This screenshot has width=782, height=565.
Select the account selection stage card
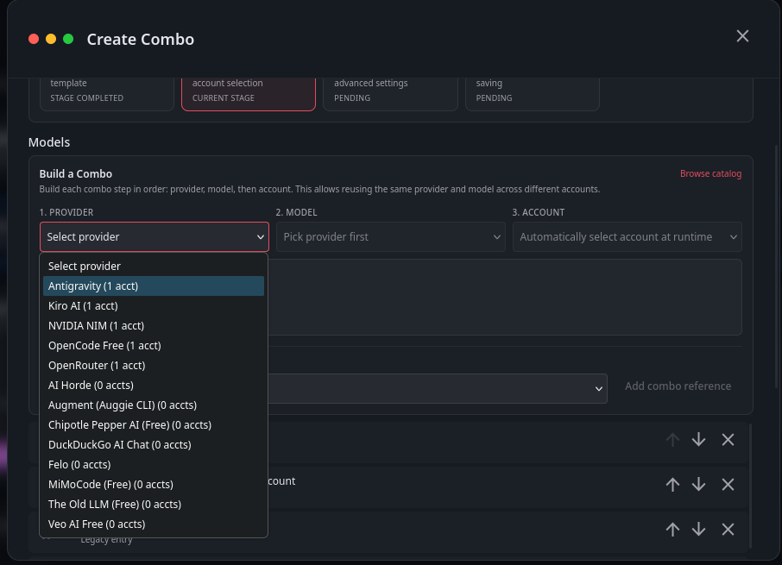point(249,94)
